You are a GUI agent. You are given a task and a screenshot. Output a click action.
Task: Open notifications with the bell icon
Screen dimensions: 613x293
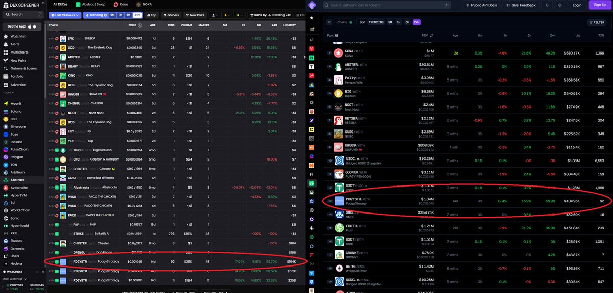pyautogui.click(x=547, y=5)
